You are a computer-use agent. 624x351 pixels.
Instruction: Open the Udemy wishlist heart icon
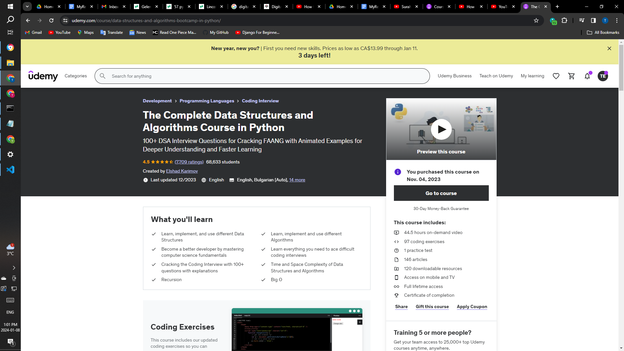pyautogui.click(x=556, y=76)
